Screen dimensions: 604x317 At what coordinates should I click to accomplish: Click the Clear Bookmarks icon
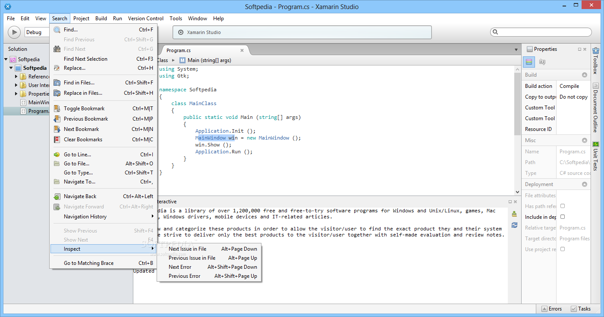(x=57, y=140)
